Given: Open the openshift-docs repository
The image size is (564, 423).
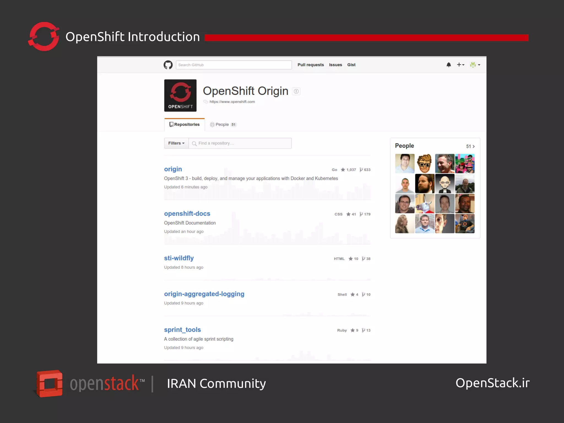Looking at the screenshot, I should [x=187, y=214].
